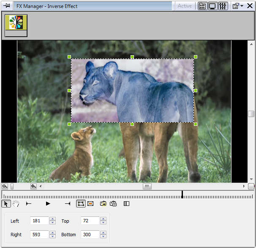Click the vertical scrollbar thumb
This screenshot has width=256, height=248.
point(251,114)
